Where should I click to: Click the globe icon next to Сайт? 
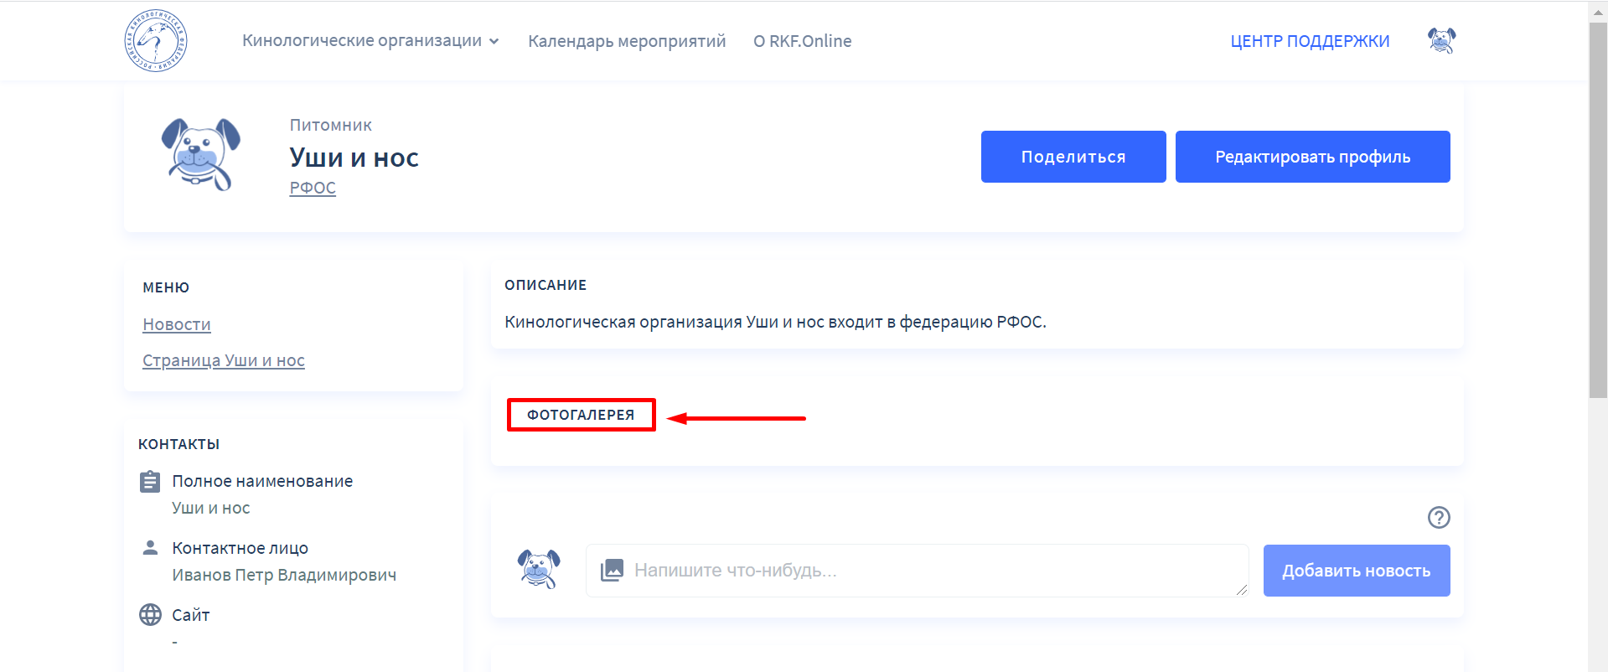click(150, 615)
